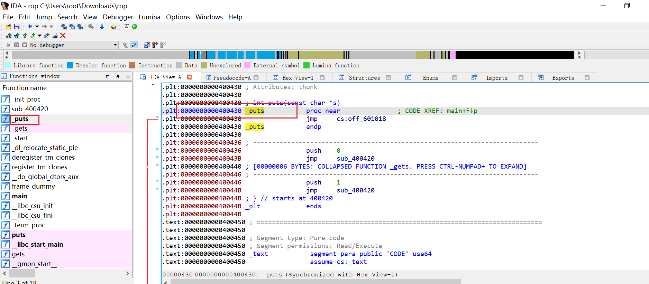
Task: Click the blue Regular function legend swatch
Action: pos(70,65)
